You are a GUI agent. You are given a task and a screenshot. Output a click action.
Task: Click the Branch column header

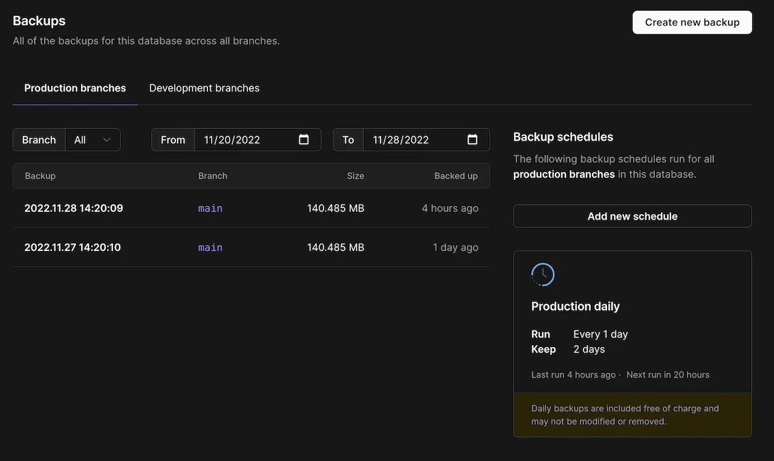[213, 176]
